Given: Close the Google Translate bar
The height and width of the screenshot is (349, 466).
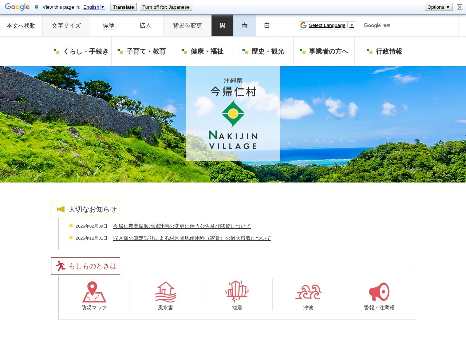Looking at the screenshot, I should point(459,7).
